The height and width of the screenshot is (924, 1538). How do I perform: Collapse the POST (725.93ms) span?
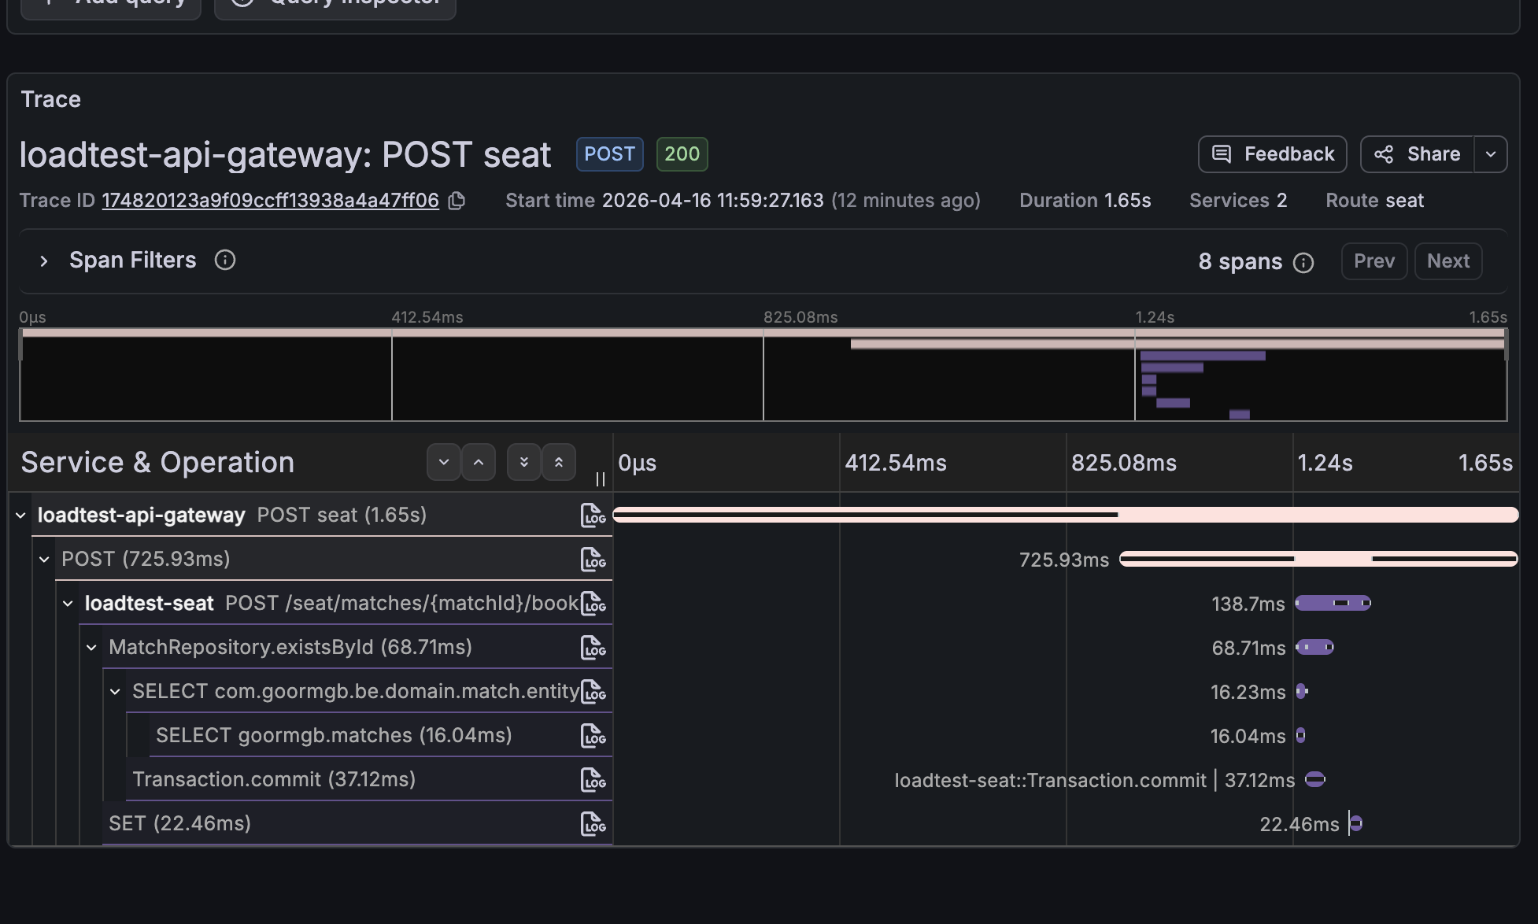tap(44, 559)
